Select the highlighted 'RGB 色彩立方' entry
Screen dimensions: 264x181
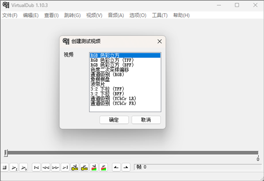[125, 55]
